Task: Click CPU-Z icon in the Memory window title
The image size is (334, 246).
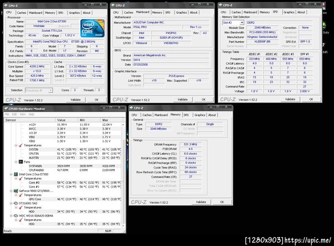Action: pyautogui.click(x=131, y=108)
